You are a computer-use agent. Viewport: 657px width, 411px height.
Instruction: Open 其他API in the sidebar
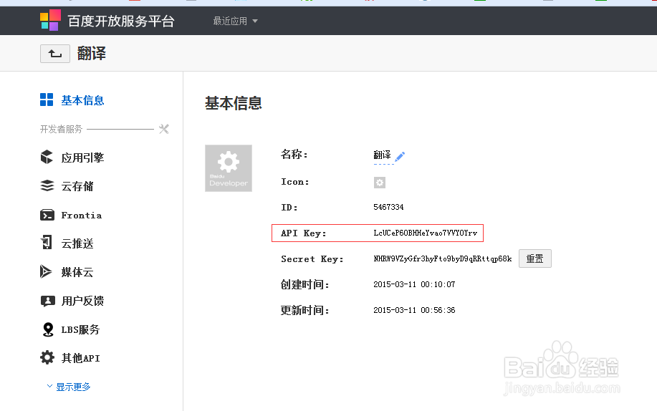(80, 358)
